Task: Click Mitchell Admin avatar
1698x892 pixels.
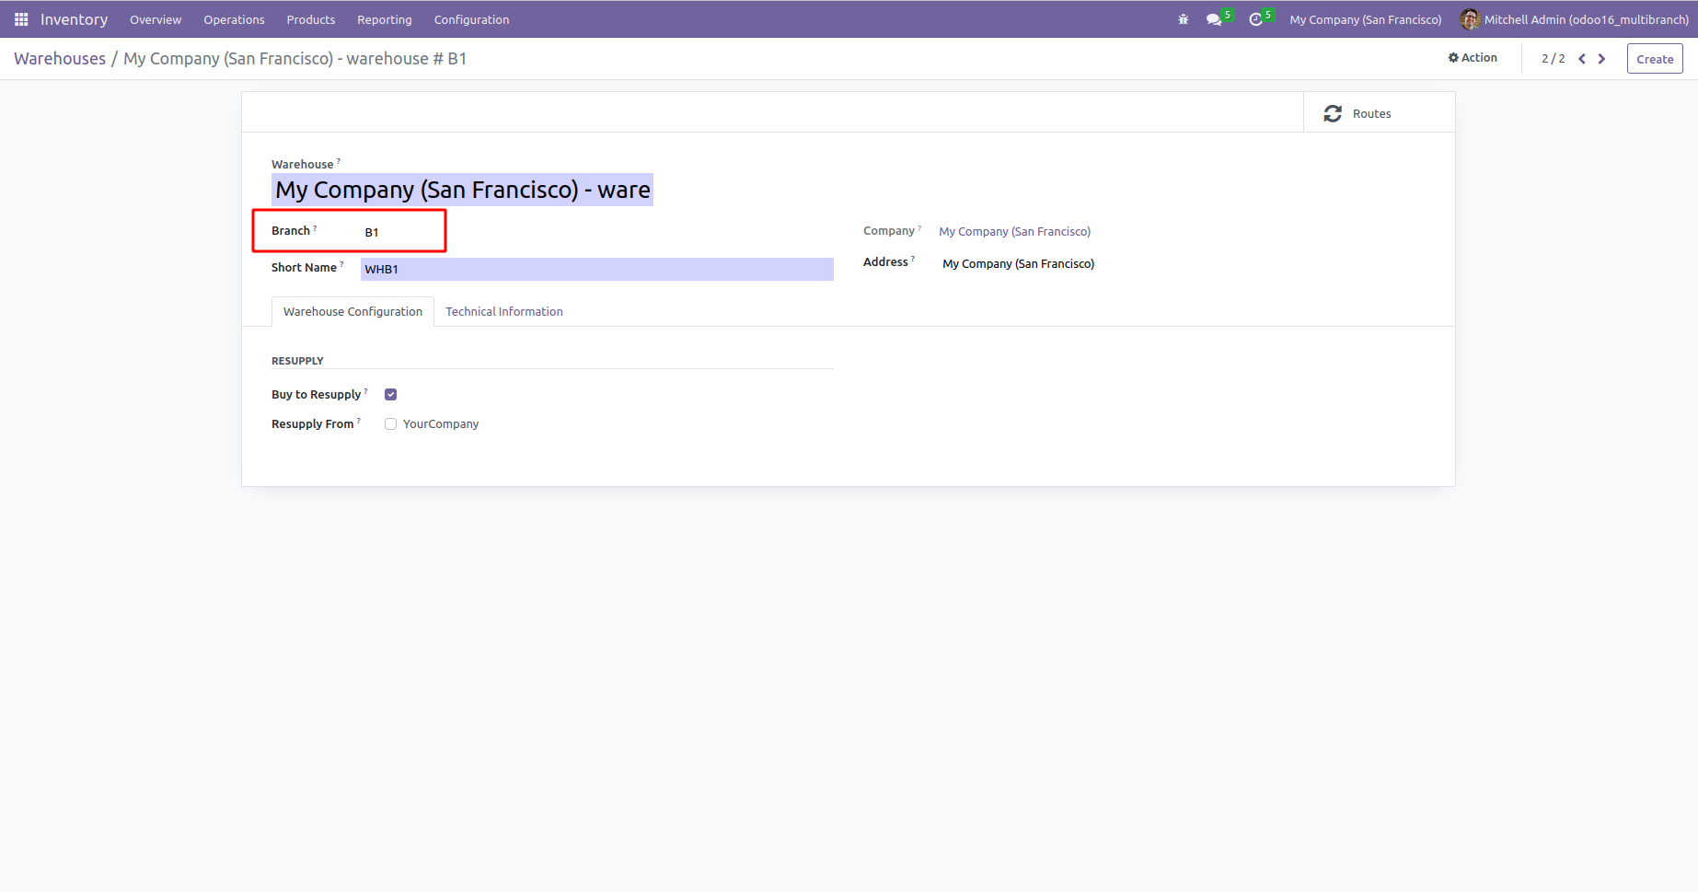Action: [1470, 19]
